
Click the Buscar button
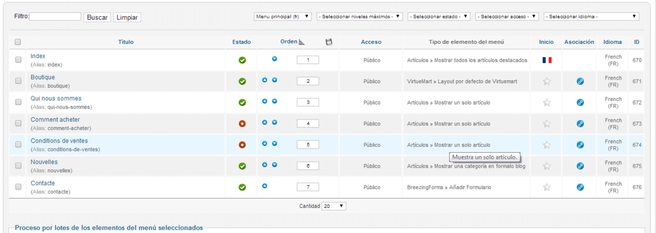click(x=97, y=17)
